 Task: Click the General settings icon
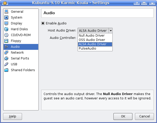click(6, 12)
